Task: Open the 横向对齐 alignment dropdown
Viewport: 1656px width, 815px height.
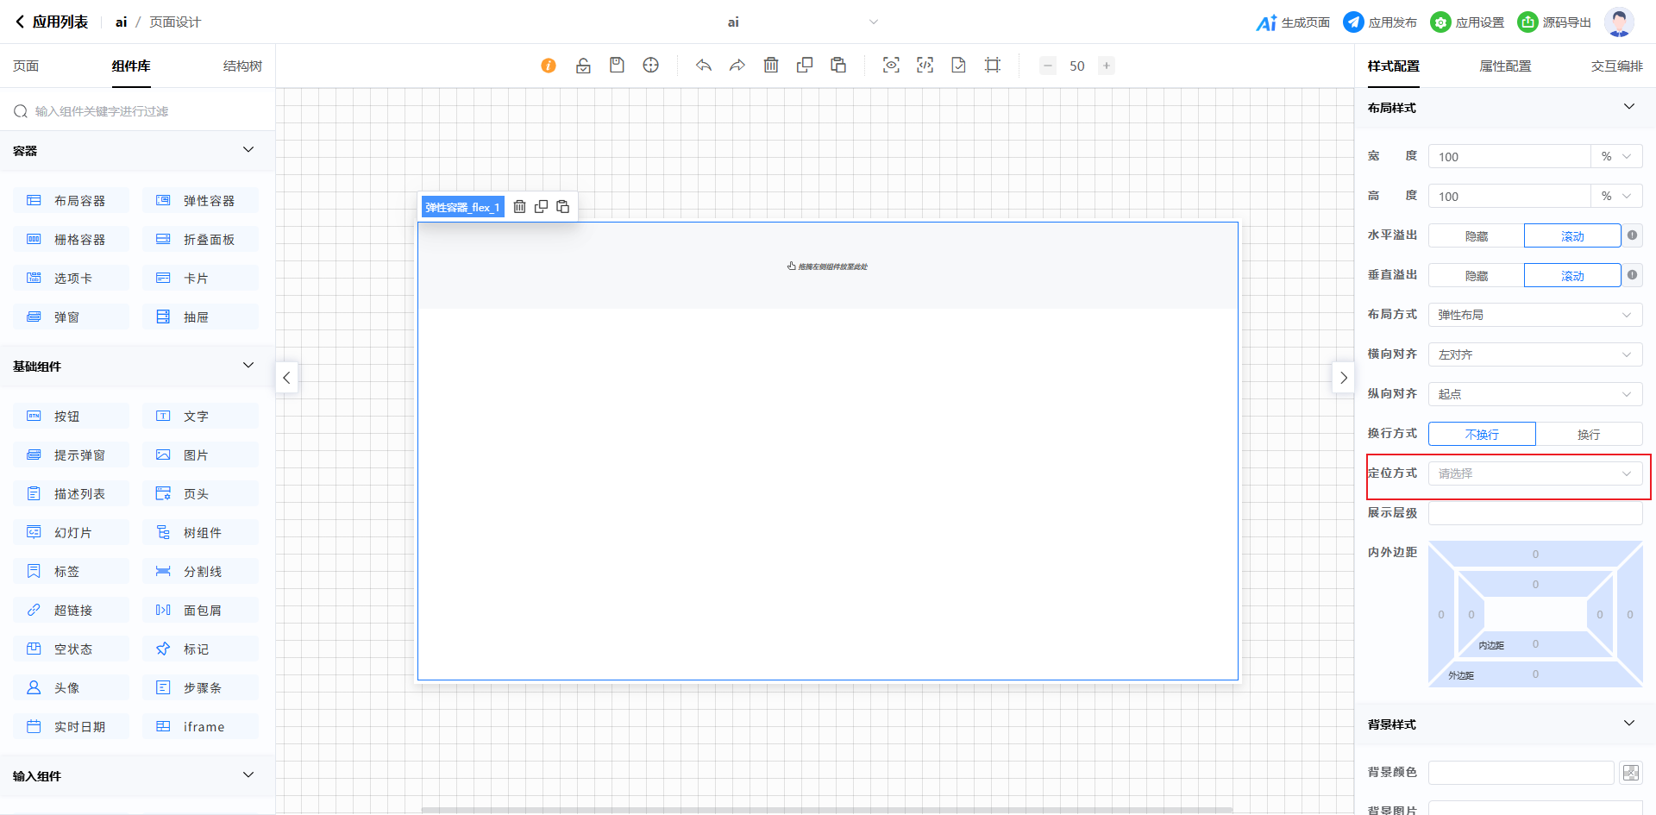Action: (1534, 354)
